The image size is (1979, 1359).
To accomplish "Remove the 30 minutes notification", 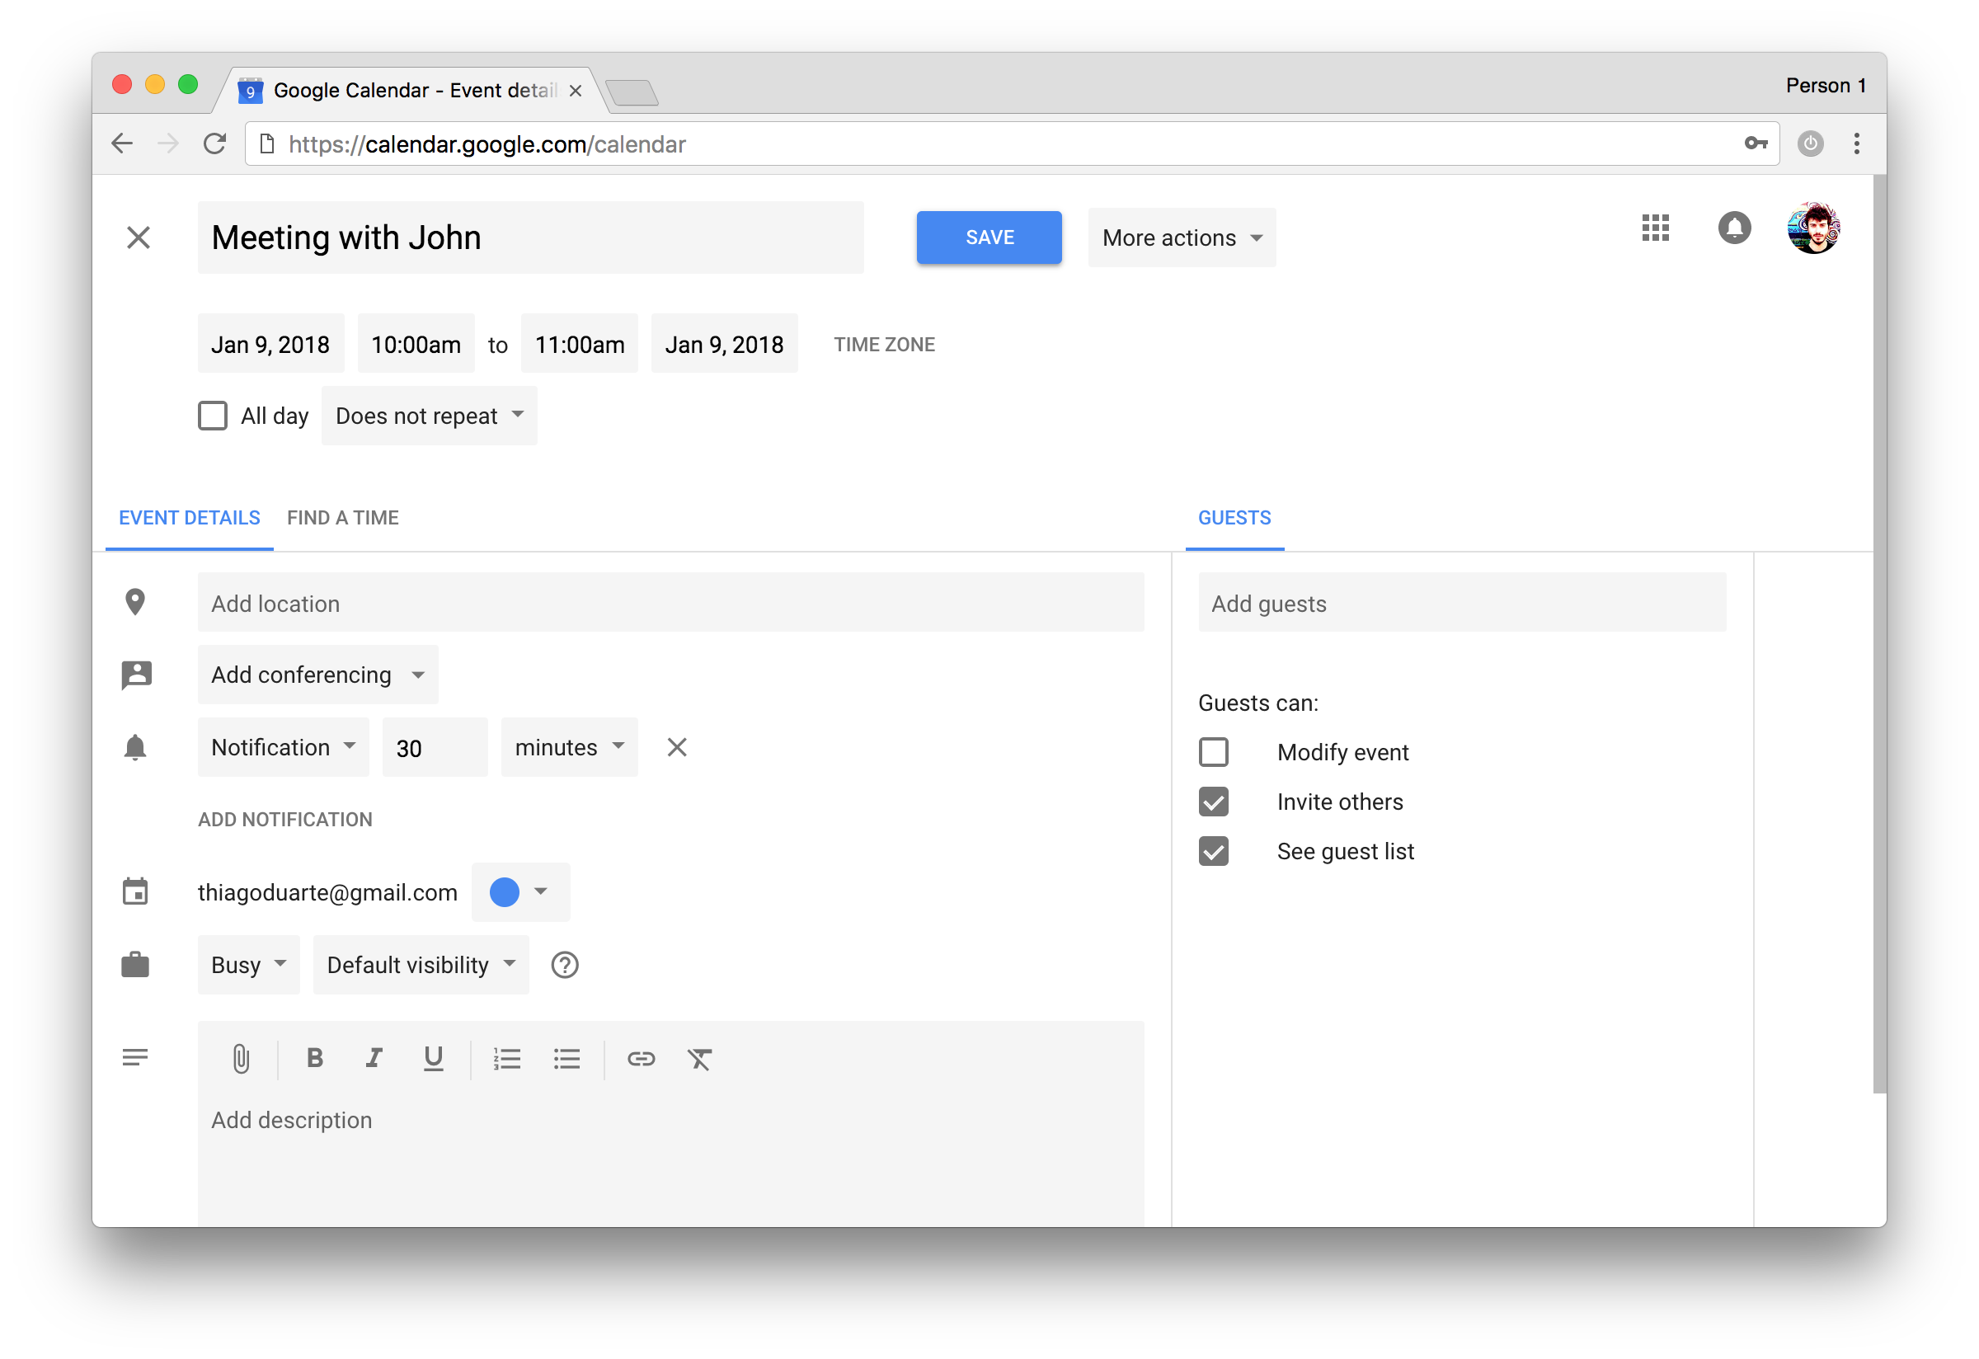I will (x=676, y=747).
